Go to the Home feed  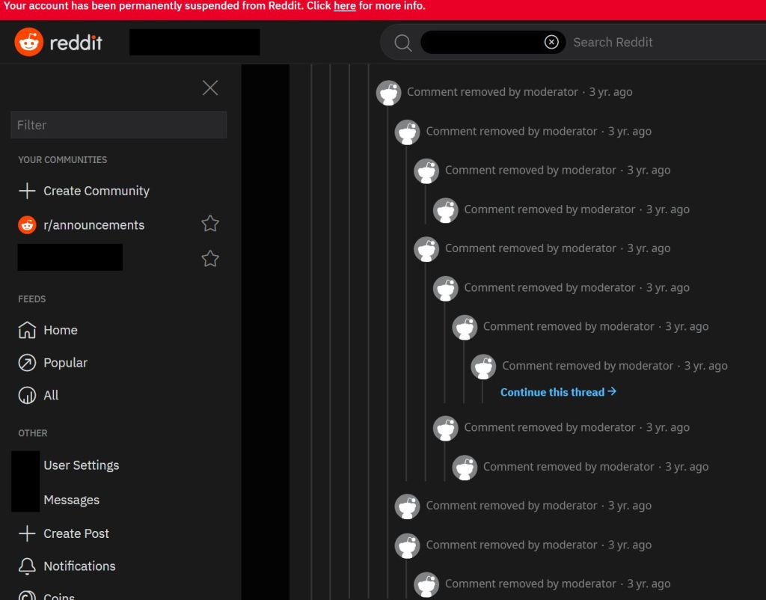click(61, 330)
